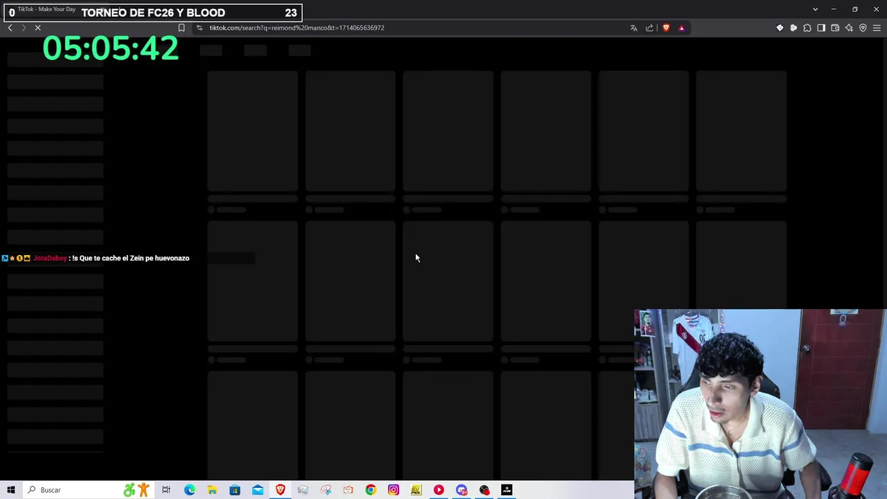Share this page via share icon
The height and width of the screenshot is (499, 887).
pos(649,28)
